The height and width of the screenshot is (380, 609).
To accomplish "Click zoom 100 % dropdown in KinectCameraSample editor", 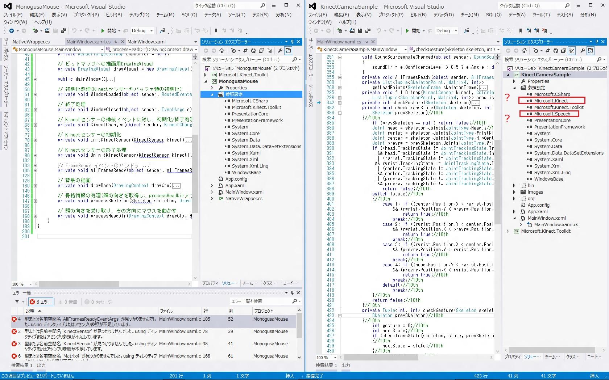I will [335, 357].
